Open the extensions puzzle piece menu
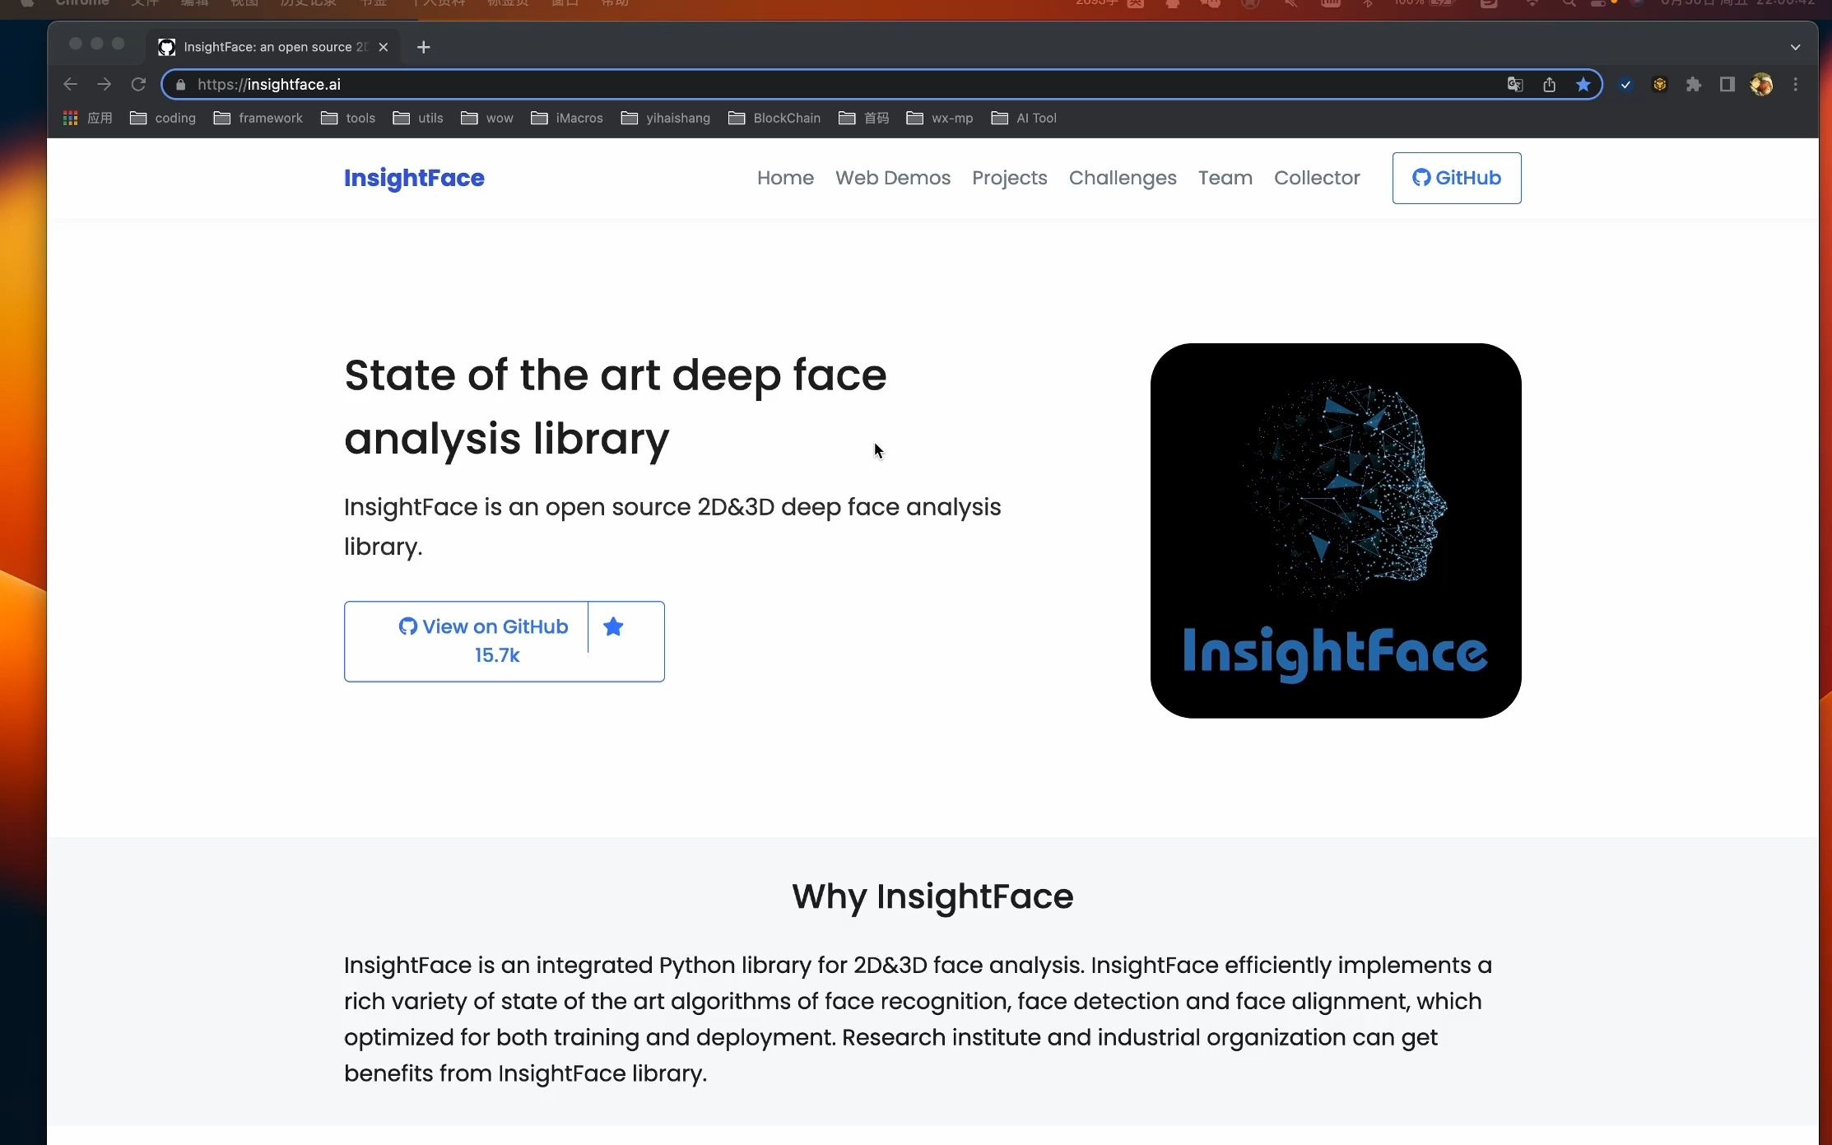Screen dimensions: 1832x1145 click(1693, 84)
